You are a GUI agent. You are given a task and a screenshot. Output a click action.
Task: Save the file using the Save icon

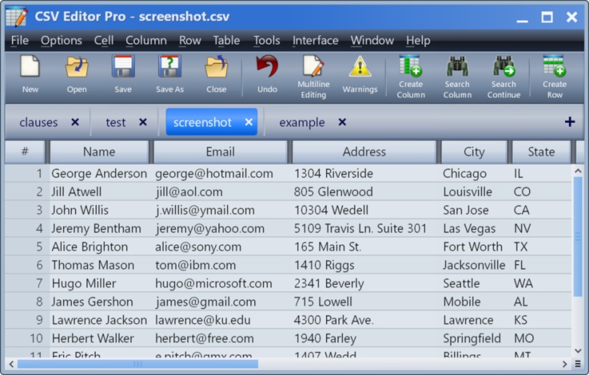123,67
